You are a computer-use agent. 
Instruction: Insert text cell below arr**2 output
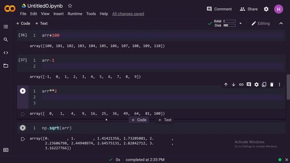[x=165, y=120]
